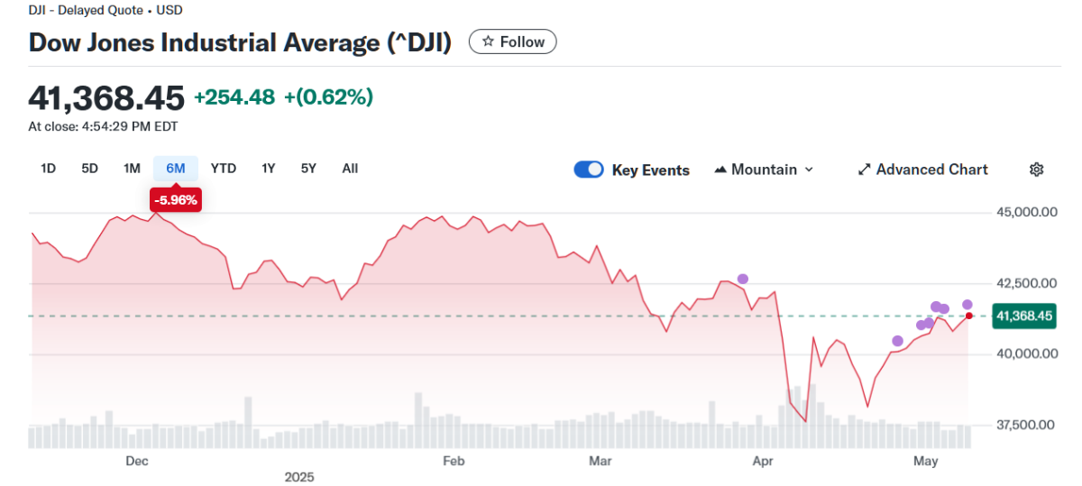This screenshot has width=1082, height=486.
Task: Select the 1D time range
Action: click(x=49, y=168)
